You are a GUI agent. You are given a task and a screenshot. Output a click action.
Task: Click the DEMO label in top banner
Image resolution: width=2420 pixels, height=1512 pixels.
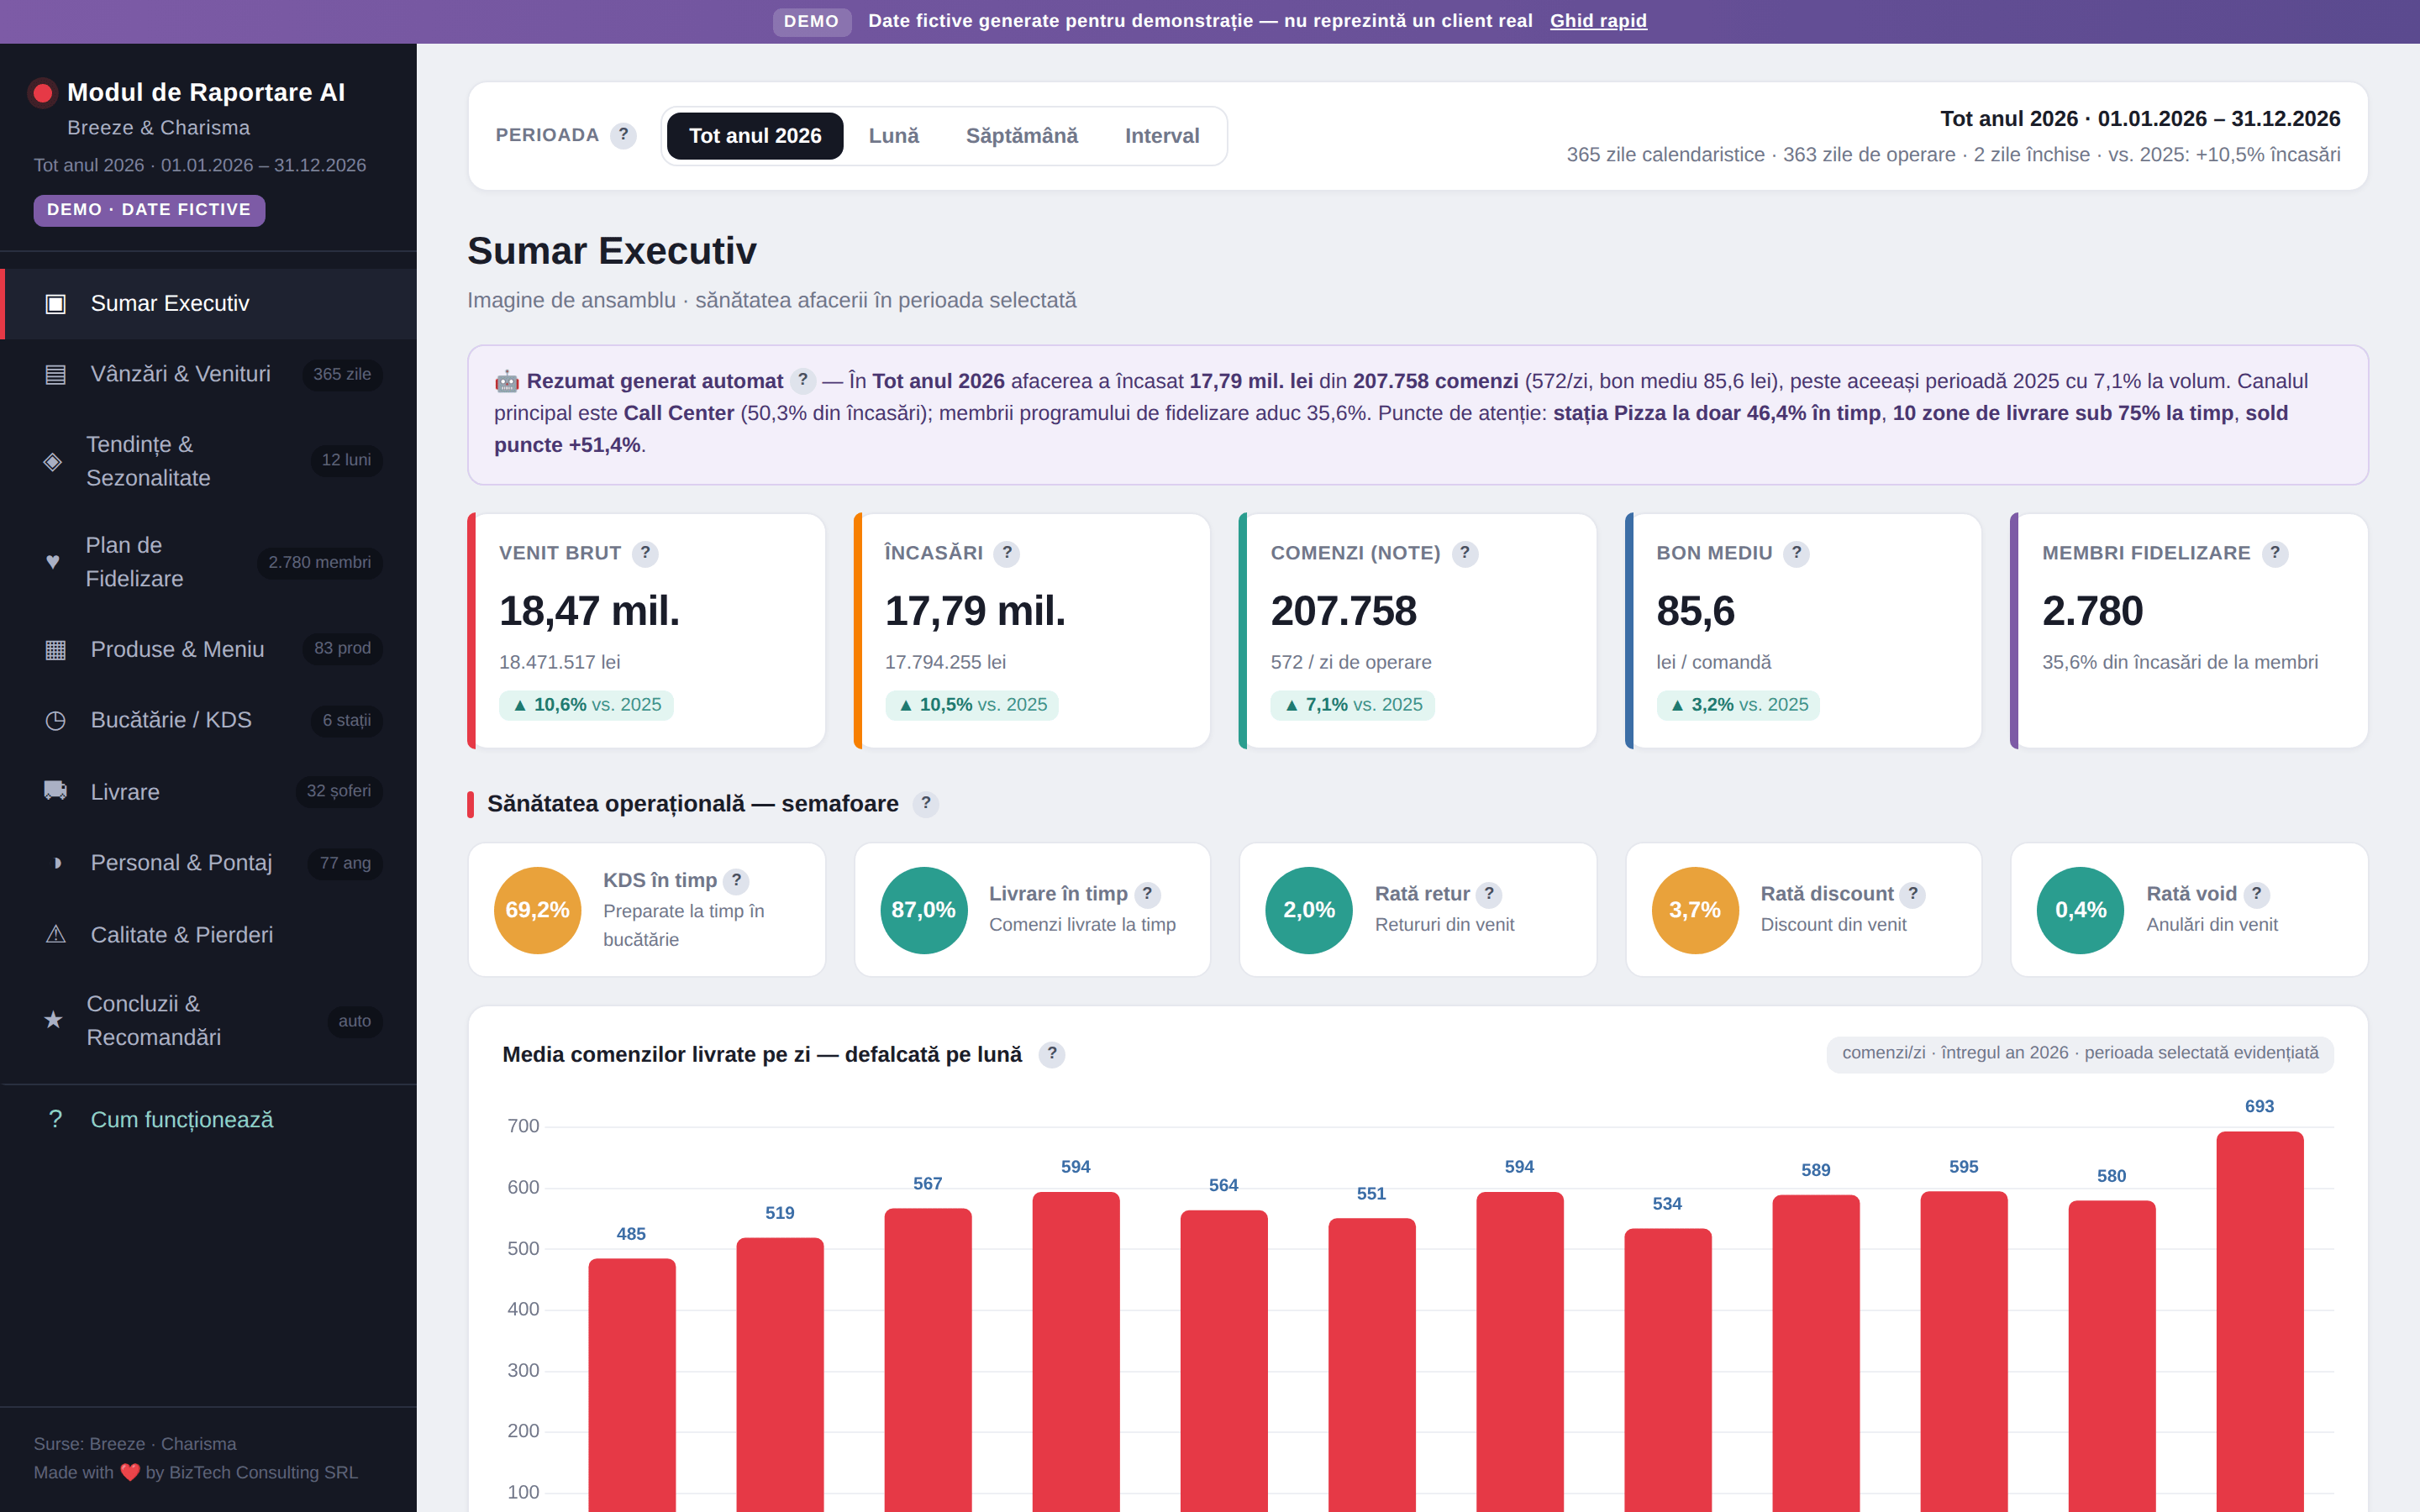811,21
